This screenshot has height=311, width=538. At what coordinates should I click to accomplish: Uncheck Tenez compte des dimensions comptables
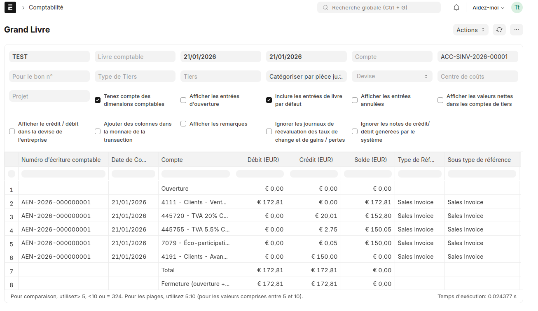pyautogui.click(x=98, y=100)
